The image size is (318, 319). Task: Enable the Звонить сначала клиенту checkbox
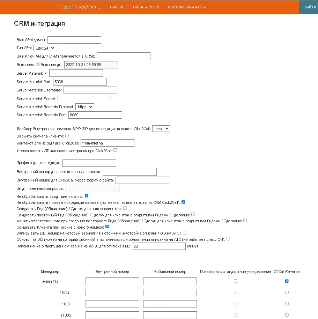coord(67,135)
